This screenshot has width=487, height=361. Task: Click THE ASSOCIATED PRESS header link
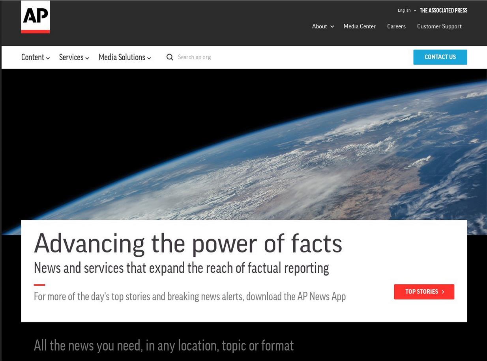443,10
